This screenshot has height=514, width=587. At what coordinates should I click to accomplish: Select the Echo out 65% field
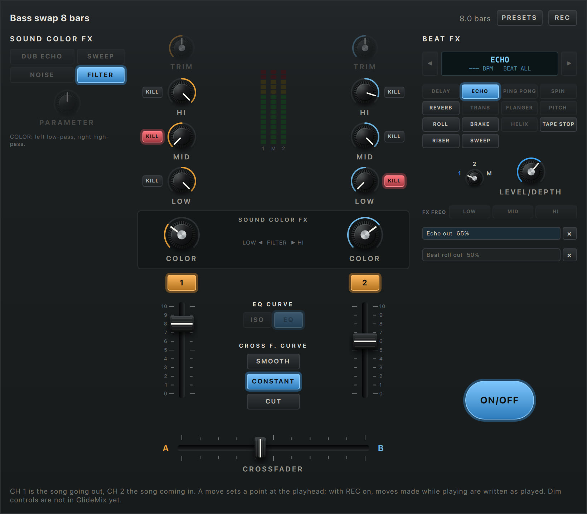pyautogui.click(x=491, y=234)
